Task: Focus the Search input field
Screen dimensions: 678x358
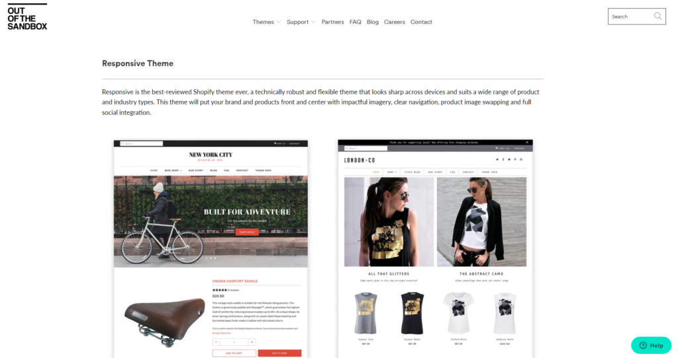Action: pyautogui.click(x=631, y=17)
